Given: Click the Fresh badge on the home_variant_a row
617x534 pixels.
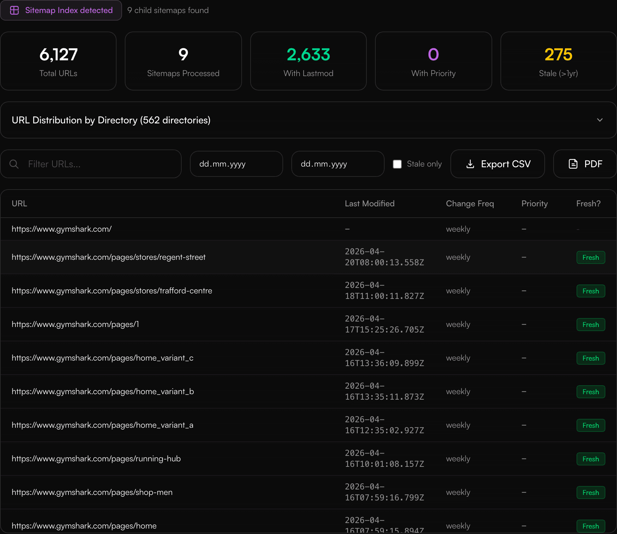Looking at the screenshot, I should [591, 425].
